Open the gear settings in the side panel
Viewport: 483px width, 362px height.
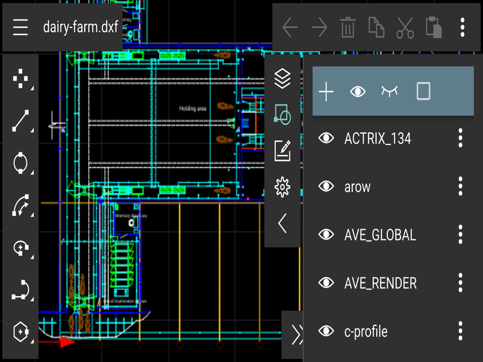coord(282,187)
